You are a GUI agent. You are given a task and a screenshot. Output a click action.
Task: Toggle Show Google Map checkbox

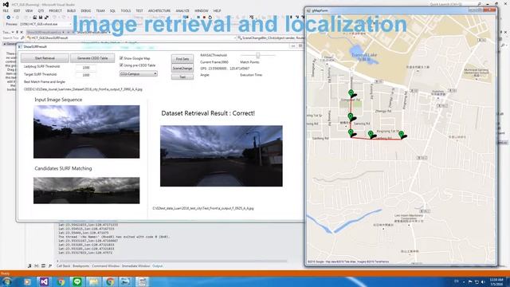point(121,58)
